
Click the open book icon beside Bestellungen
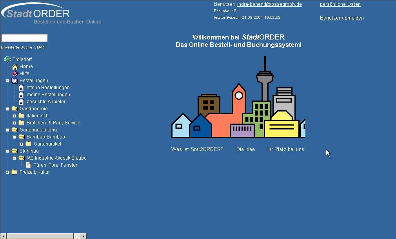point(15,81)
